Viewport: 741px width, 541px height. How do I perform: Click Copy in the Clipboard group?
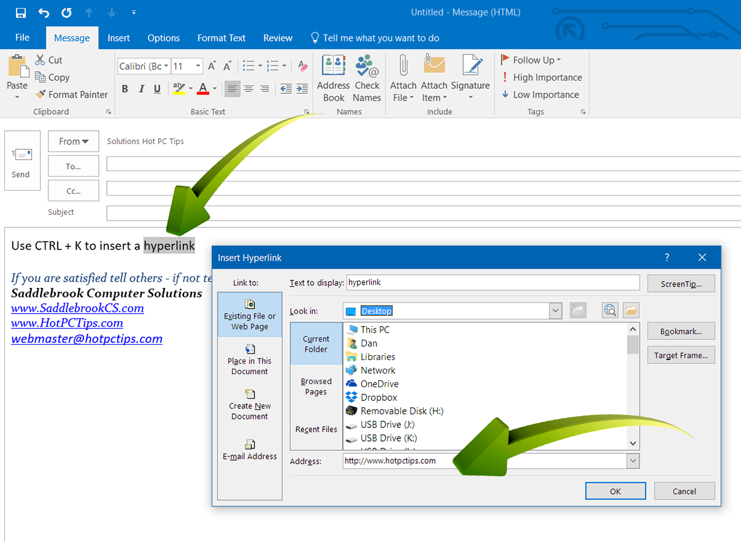pos(52,77)
